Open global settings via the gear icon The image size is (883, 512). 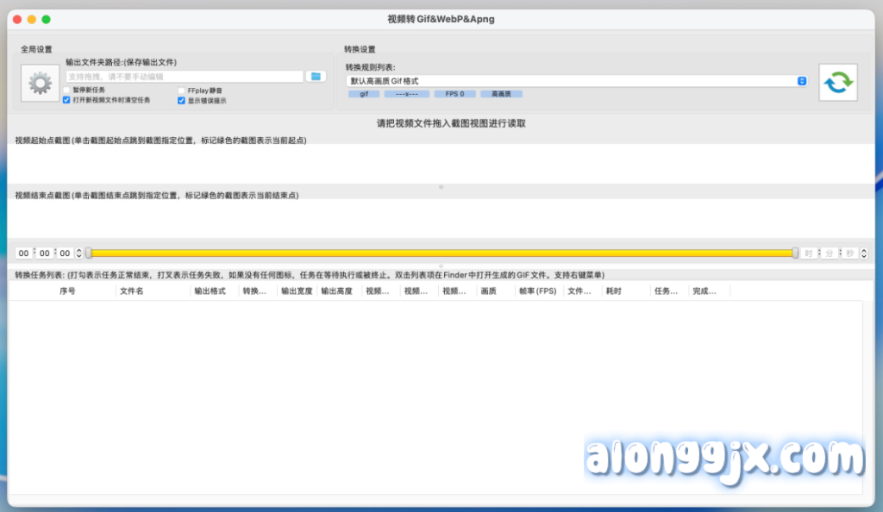[x=40, y=84]
